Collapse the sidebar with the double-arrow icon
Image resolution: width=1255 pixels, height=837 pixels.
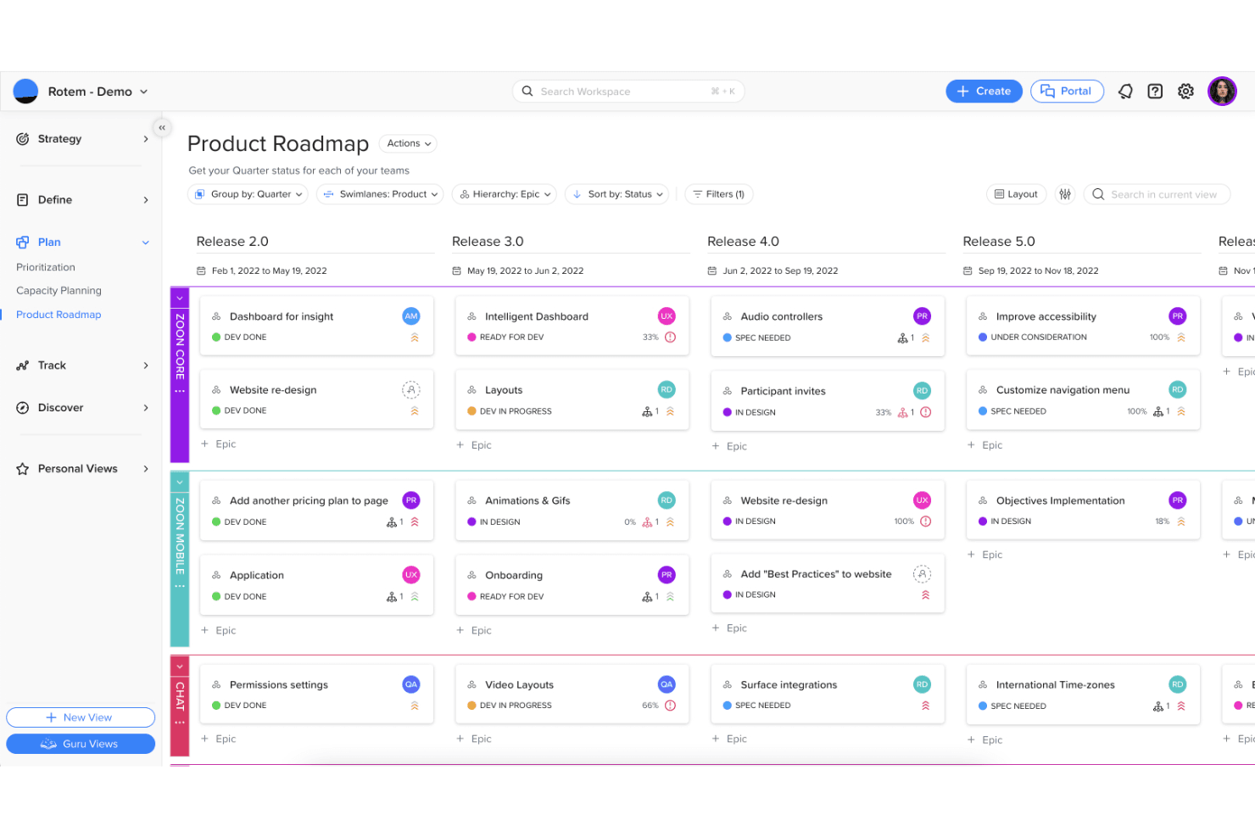coord(162,128)
